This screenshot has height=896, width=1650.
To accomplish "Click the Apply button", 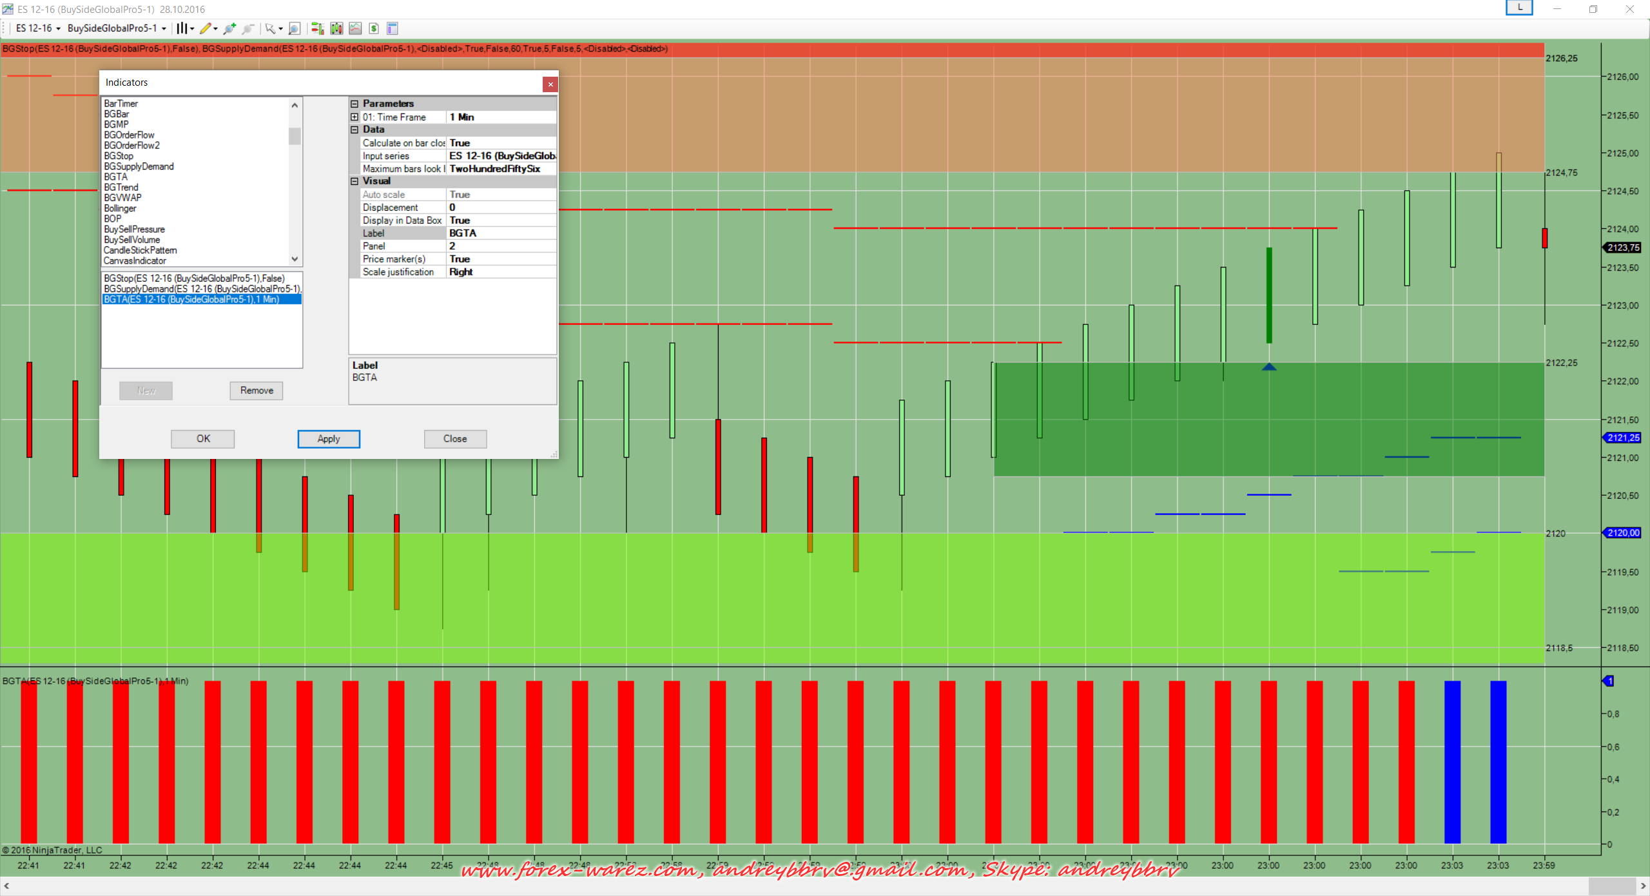I will [x=329, y=439].
